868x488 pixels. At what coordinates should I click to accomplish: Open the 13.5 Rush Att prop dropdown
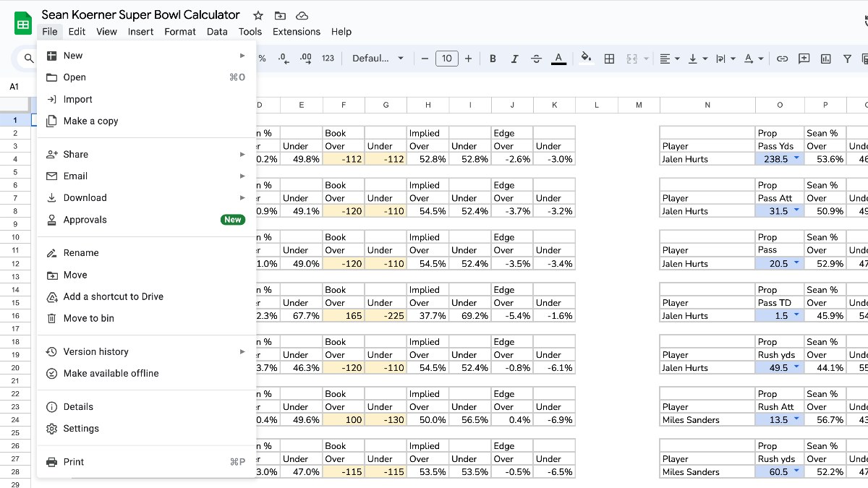coord(796,419)
